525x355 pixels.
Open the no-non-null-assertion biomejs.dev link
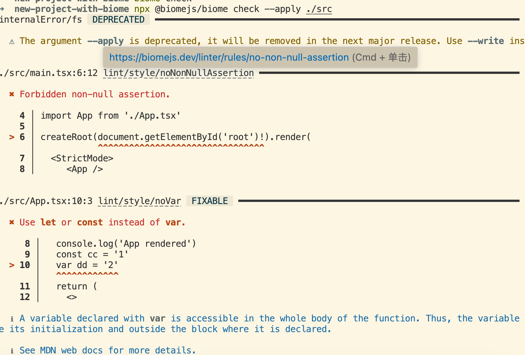pos(229,57)
